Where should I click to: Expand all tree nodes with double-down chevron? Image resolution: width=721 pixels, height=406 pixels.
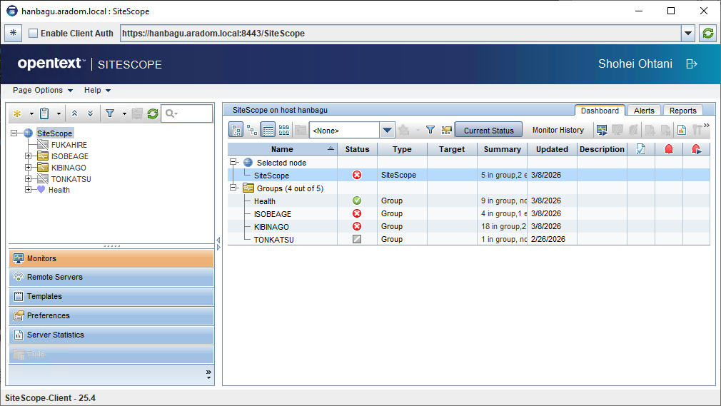pyautogui.click(x=90, y=113)
